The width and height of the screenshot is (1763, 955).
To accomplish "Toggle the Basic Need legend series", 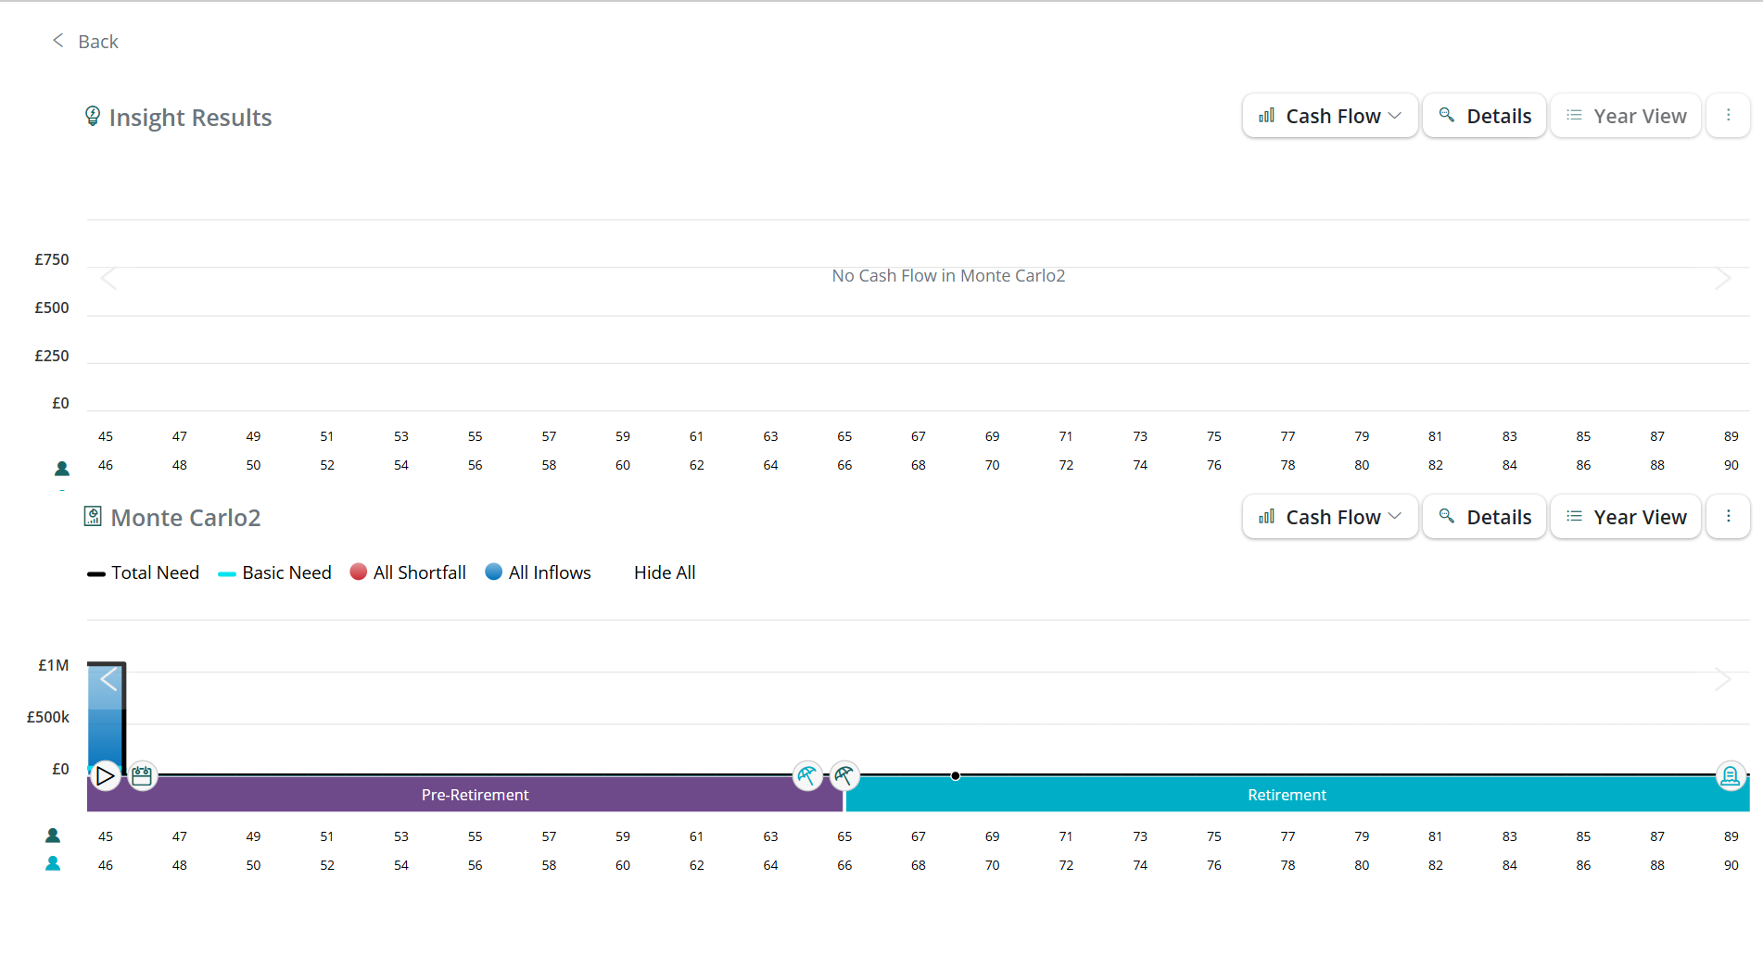I will tap(275, 573).
